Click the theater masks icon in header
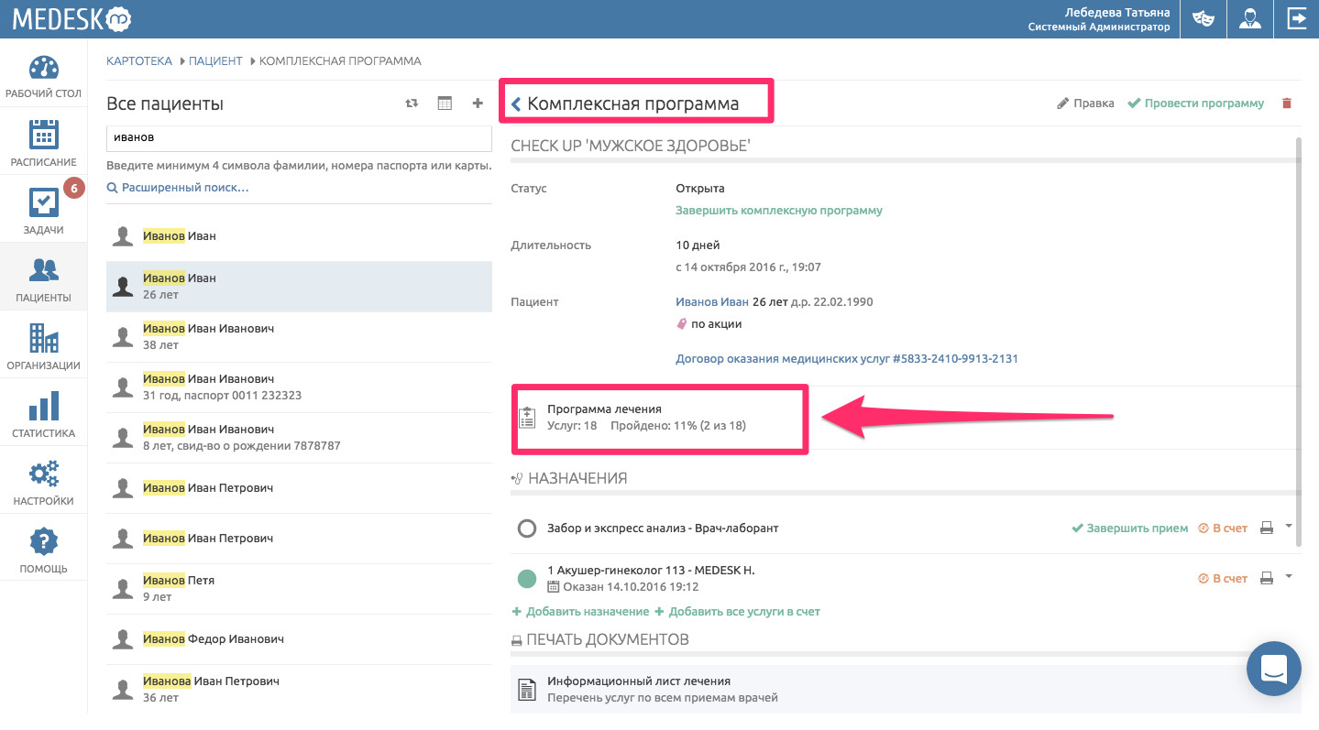Viewport: 1319px width, 730px height. click(1204, 19)
